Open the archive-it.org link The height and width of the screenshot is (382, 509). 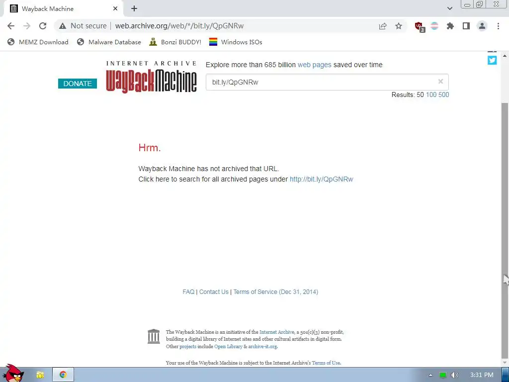pyautogui.click(x=262, y=347)
